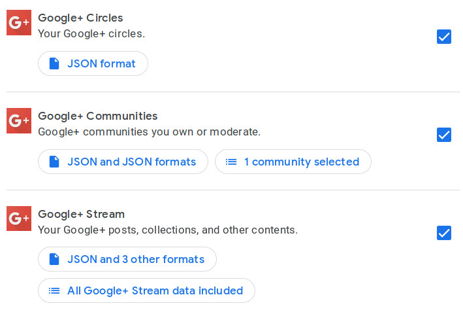Click 'Your Google+ posts, collections' description
463x316 pixels.
(168, 230)
